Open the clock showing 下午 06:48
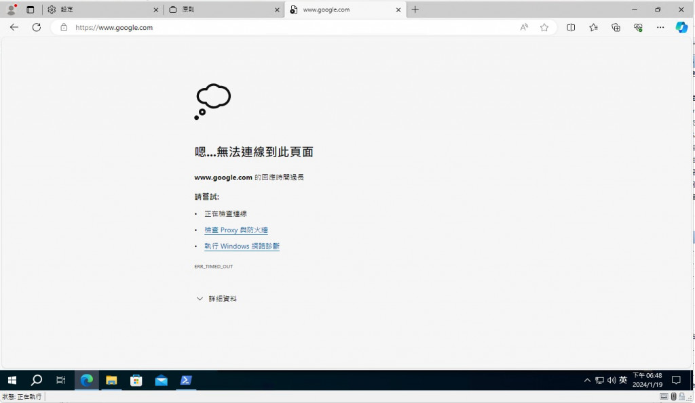Screen dimensions: 695x403 pyautogui.click(x=647, y=380)
